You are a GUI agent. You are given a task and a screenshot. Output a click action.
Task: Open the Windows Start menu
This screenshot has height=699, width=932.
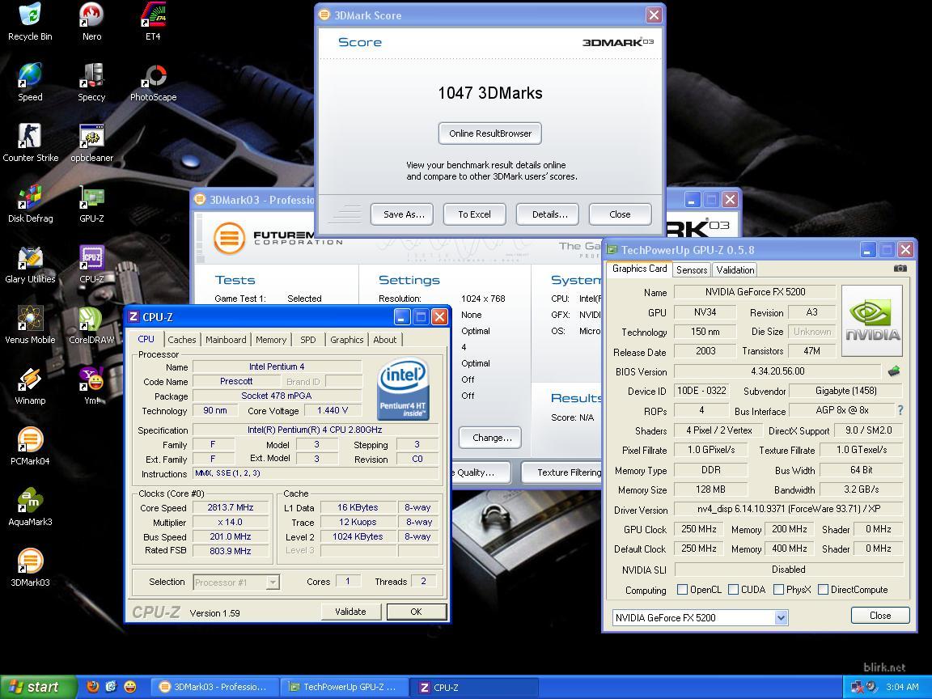tap(39, 687)
